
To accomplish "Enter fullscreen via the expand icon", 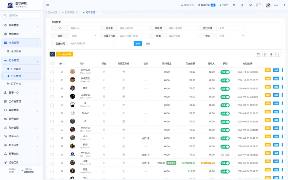I will tap(250, 5).
